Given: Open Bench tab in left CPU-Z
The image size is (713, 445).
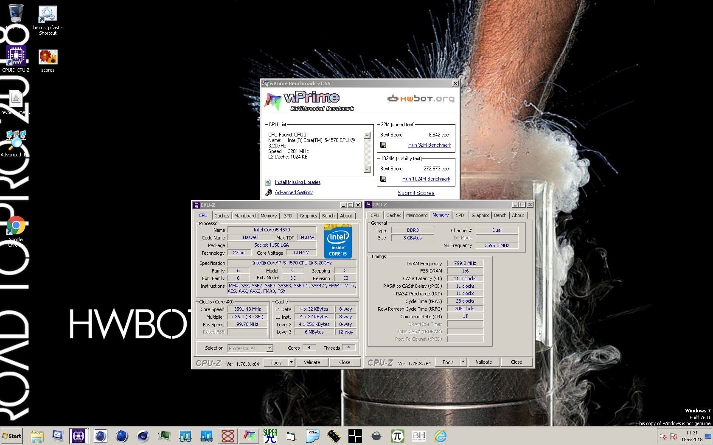Looking at the screenshot, I should click(x=328, y=216).
